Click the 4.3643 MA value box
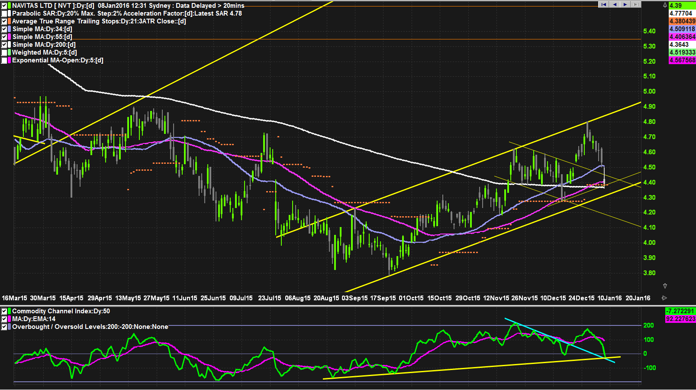Screen dimensions: 696x390 click(x=682, y=45)
